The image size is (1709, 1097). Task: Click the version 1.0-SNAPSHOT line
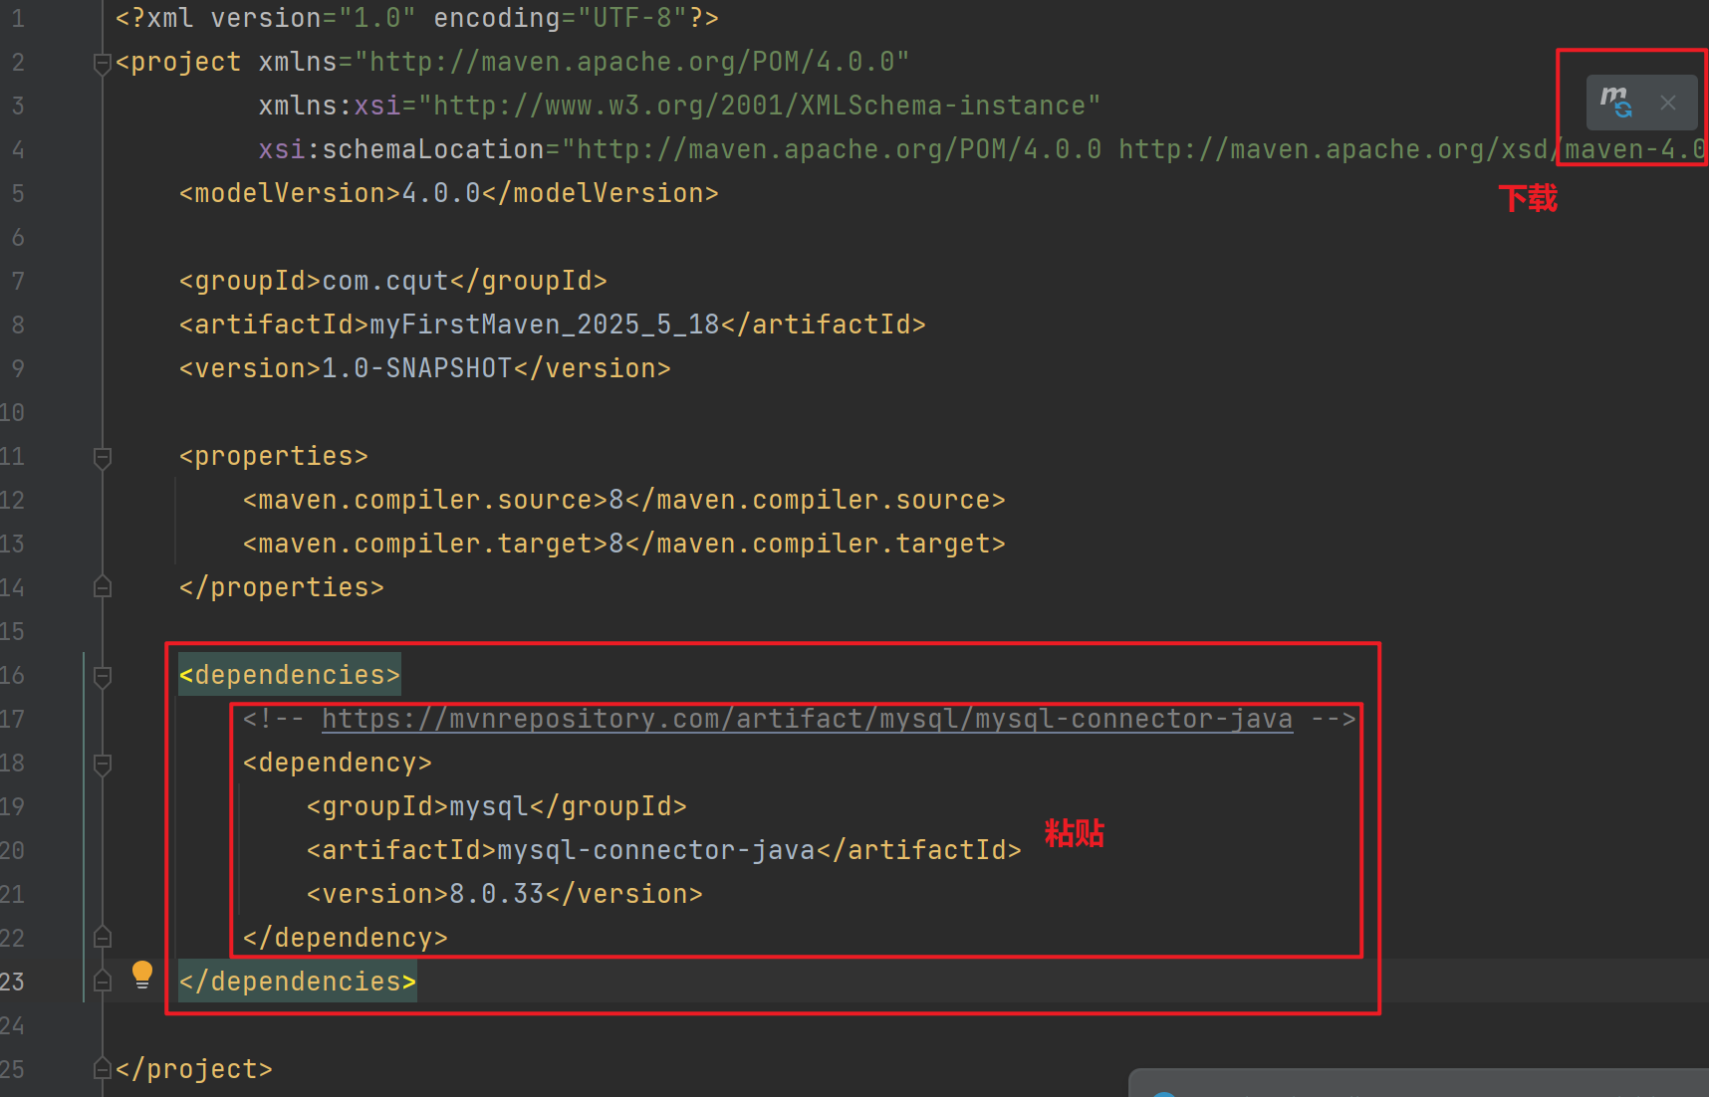[x=424, y=368]
